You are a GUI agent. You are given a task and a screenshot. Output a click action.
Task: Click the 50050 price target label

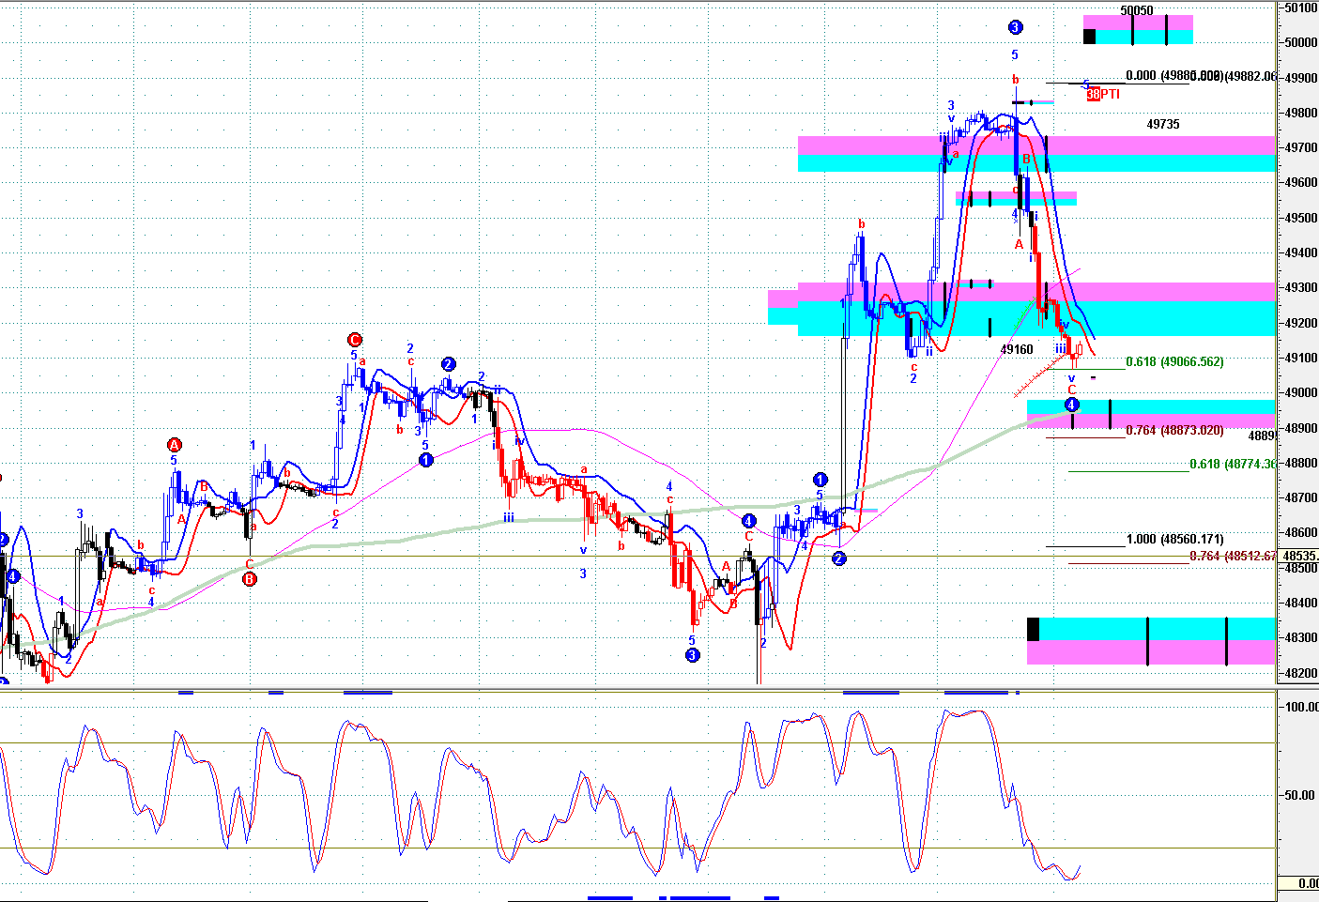click(1137, 10)
